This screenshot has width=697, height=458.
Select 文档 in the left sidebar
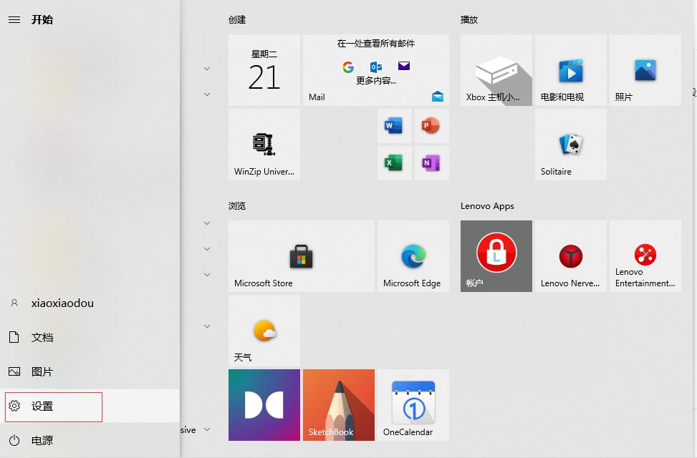[x=39, y=337]
